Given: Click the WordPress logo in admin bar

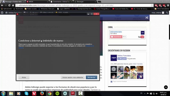Looking at the screenshot, I should coord(2,13).
